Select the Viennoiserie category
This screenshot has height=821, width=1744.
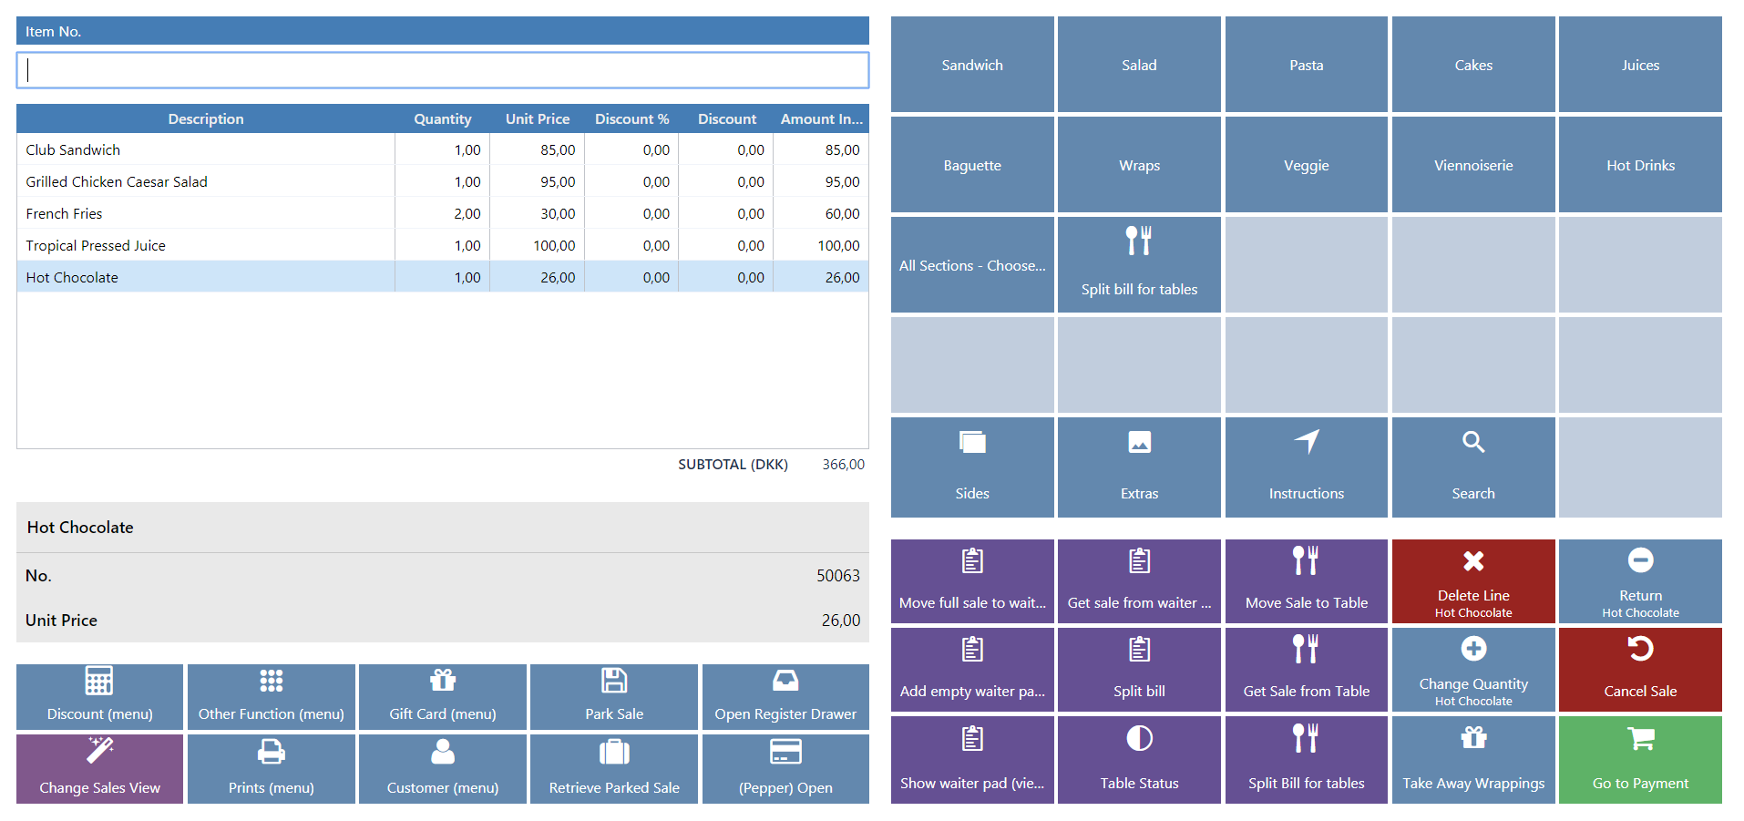1473,165
